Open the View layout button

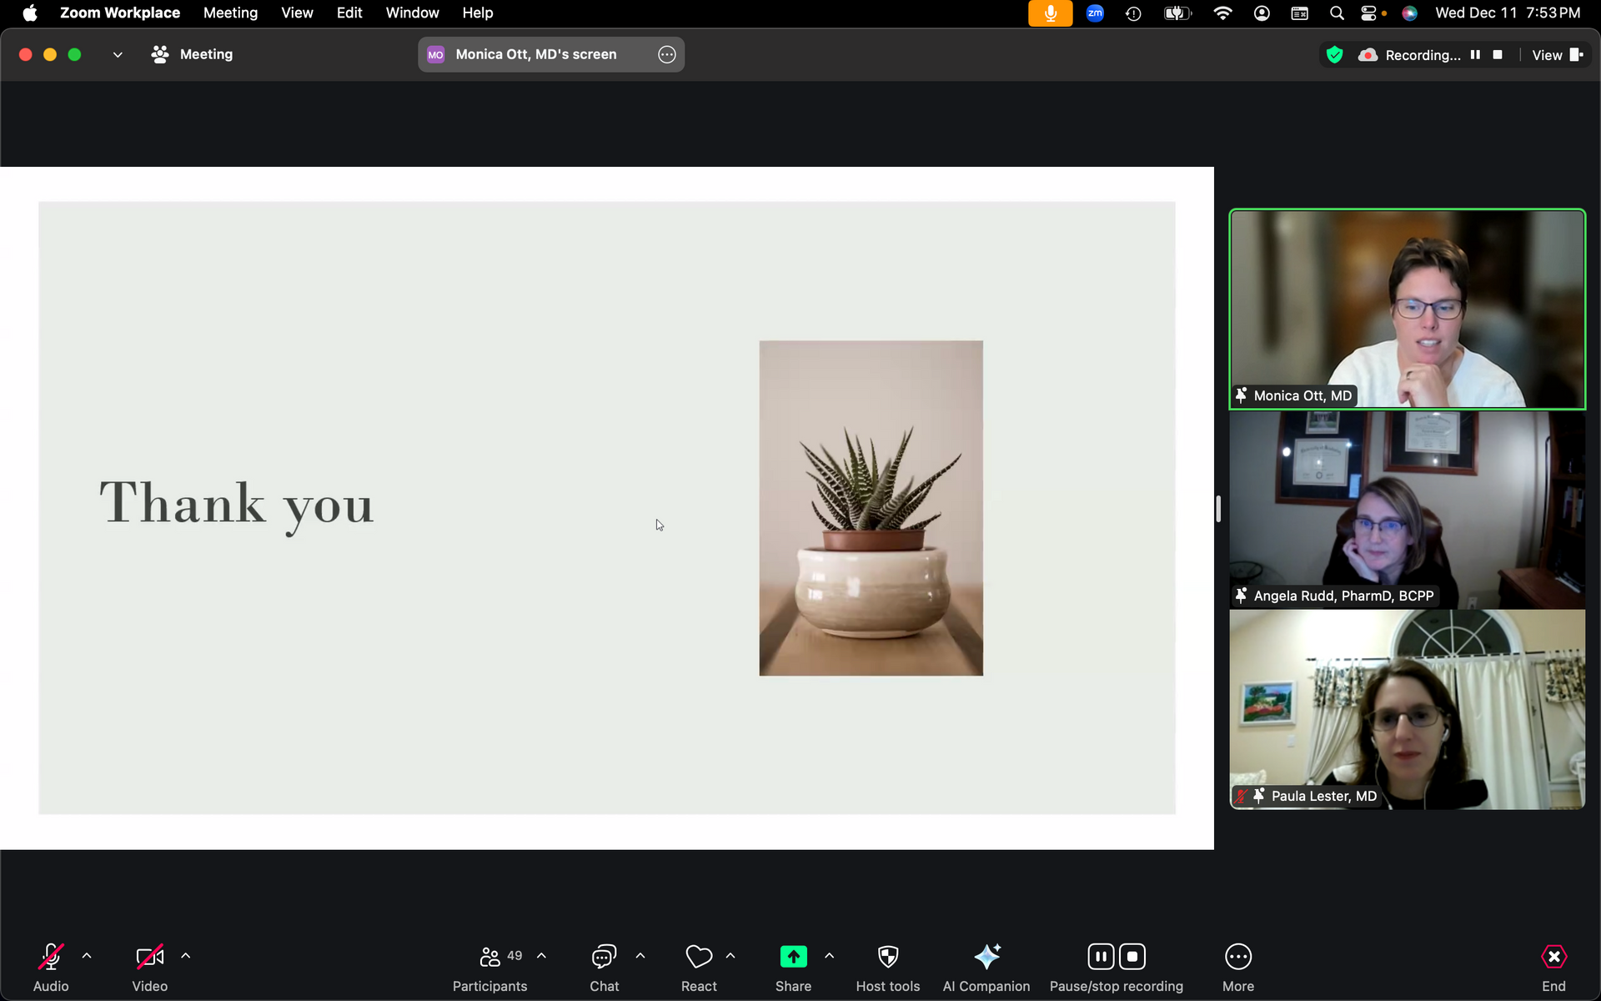[x=1557, y=55]
